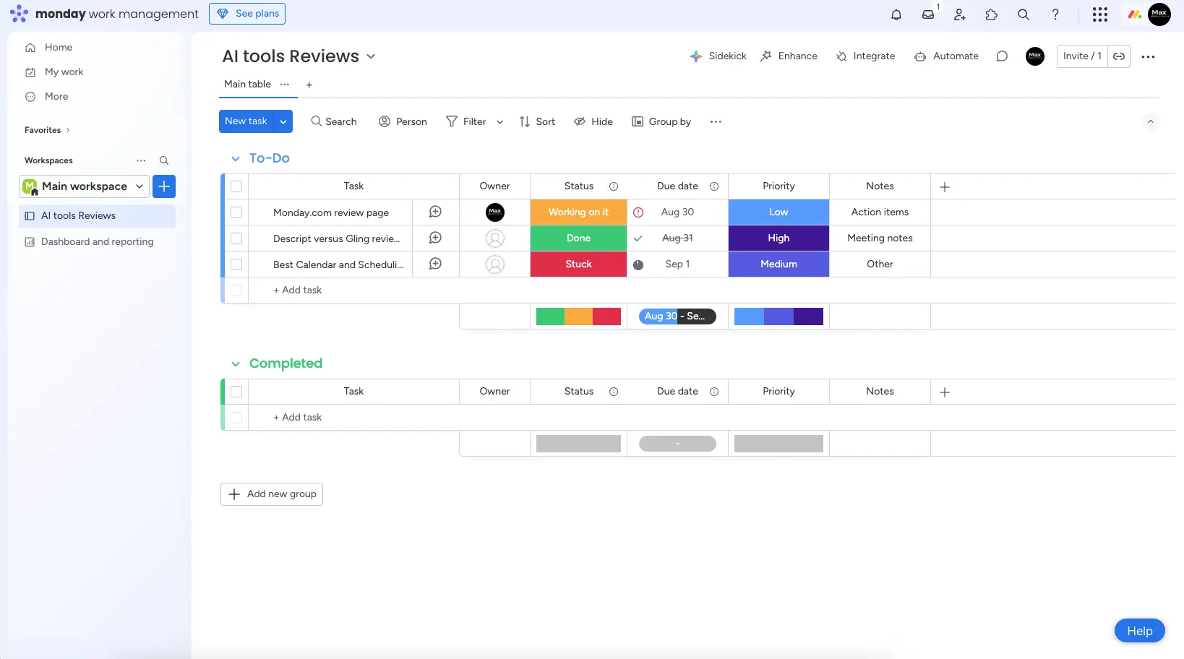
Task: Open the apps marketplace puzzle icon
Action: click(x=992, y=14)
